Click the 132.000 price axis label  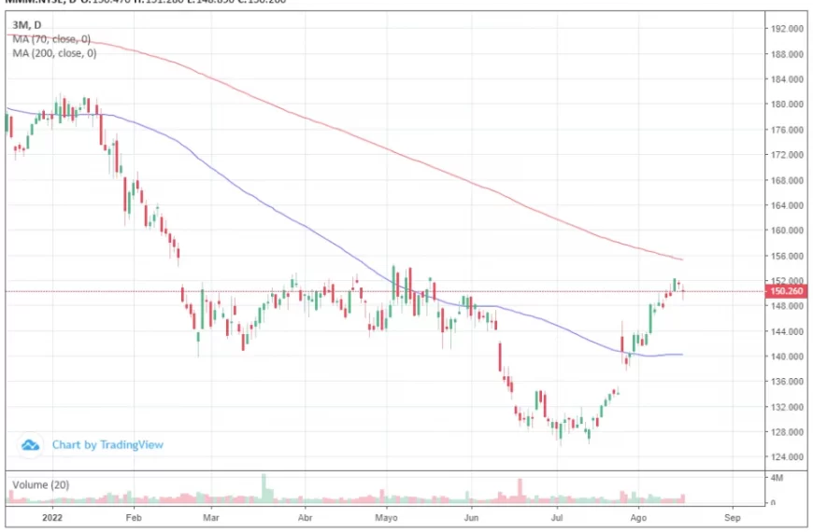[x=787, y=407]
